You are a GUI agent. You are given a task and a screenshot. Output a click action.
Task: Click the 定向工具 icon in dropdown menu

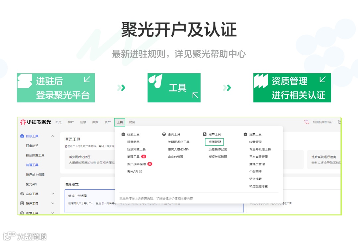pos(164,134)
